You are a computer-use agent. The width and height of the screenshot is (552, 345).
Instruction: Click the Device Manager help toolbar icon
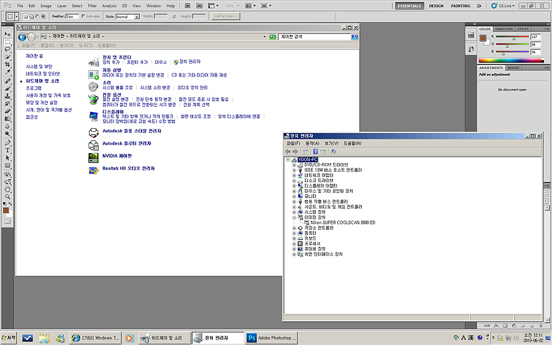316,151
